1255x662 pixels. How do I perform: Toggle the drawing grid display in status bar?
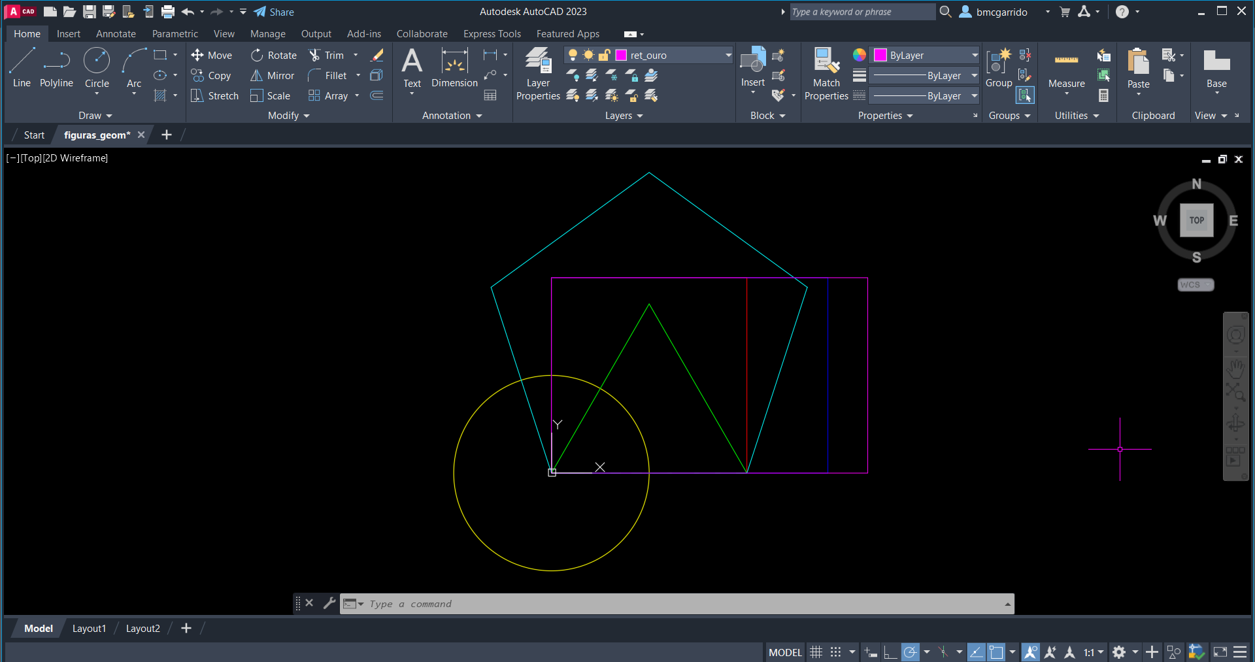816,652
